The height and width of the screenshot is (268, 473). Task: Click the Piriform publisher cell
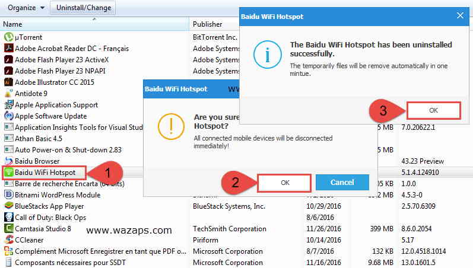[205, 240]
